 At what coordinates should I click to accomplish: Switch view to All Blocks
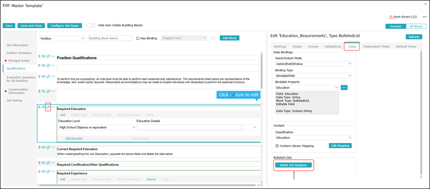tap(416, 26)
